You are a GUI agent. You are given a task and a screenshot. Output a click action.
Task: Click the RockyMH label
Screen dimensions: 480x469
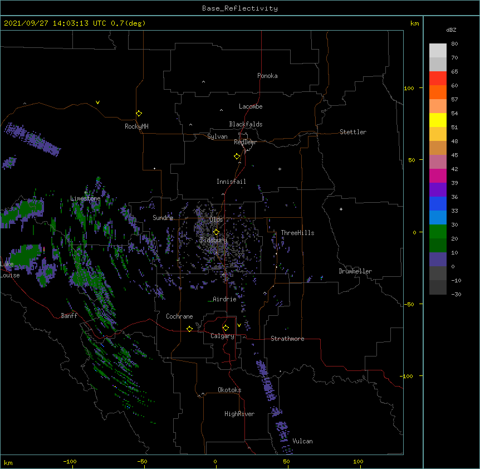[136, 126]
